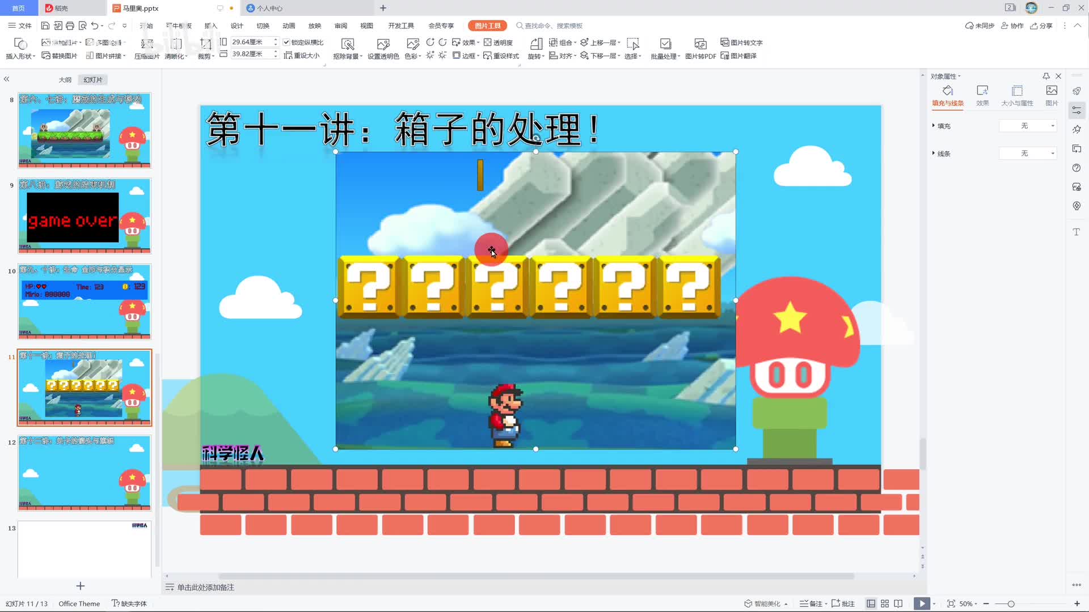
Task: Click the 分享 share button
Action: 1041,25
